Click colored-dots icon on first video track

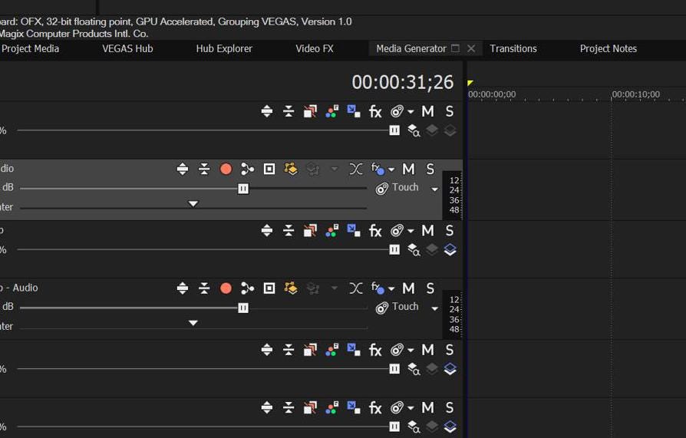[332, 111]
